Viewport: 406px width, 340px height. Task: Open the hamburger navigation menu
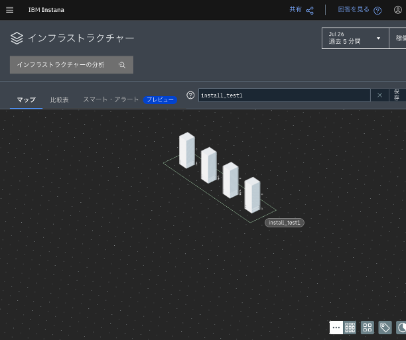(9, 10)
